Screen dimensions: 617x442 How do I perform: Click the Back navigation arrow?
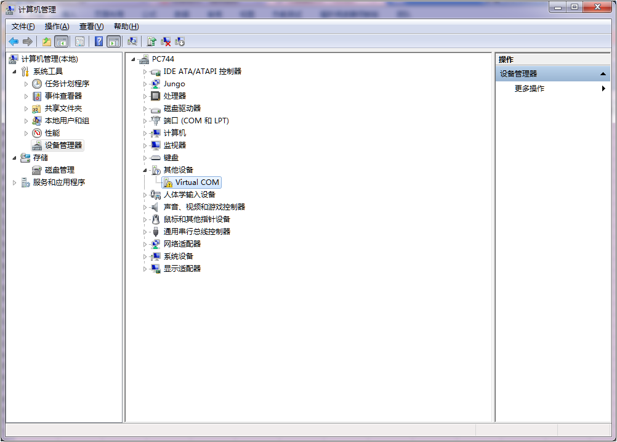13,41
